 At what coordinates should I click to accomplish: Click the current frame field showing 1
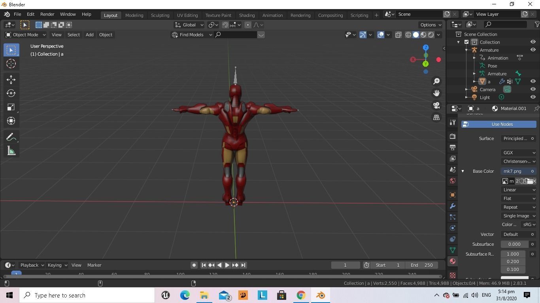[345, 265]
